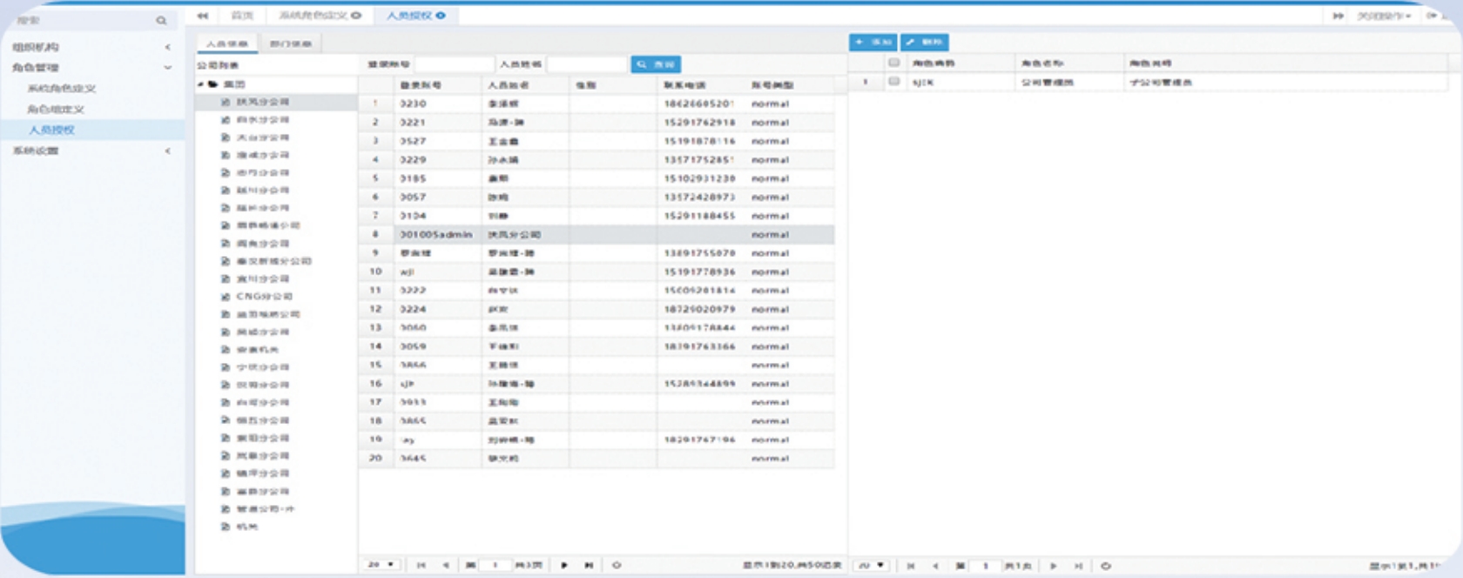Focus the 人员姓名 filter input field
The width and height of the screenshot is (1463, 578).
[x=587, y=64]
